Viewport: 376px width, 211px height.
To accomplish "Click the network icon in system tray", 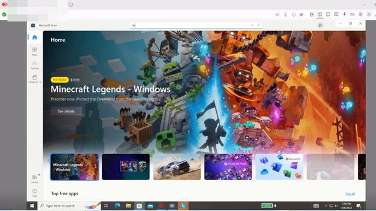I will point(331,206).
